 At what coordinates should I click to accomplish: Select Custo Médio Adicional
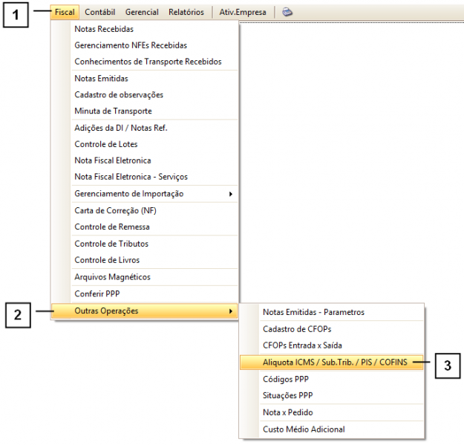[x=304, y=429]
